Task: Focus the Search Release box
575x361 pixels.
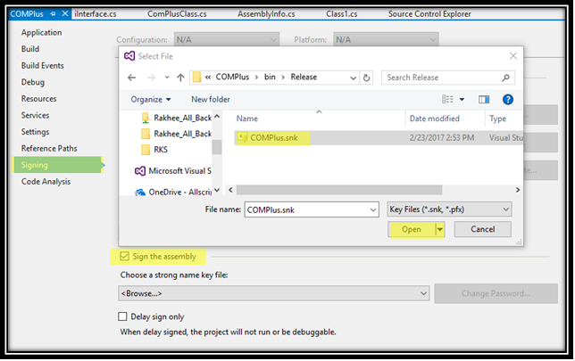Action: [447, 78]
